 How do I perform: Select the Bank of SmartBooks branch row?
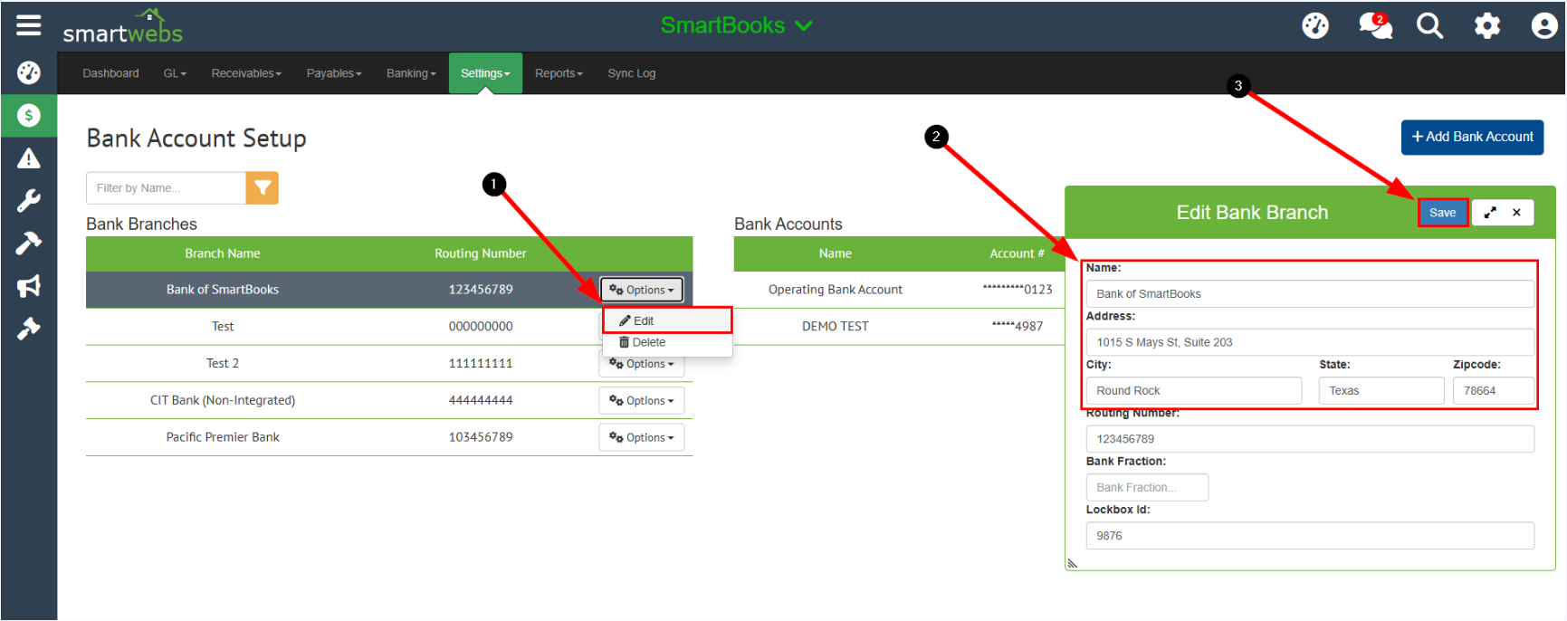point(389,290)
